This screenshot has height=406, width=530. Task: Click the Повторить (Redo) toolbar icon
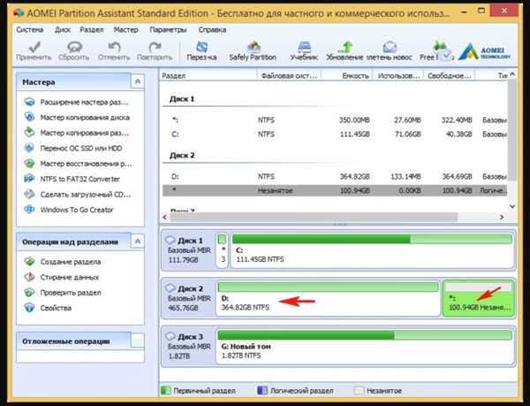pyautogui.click(x=155, y=51)
